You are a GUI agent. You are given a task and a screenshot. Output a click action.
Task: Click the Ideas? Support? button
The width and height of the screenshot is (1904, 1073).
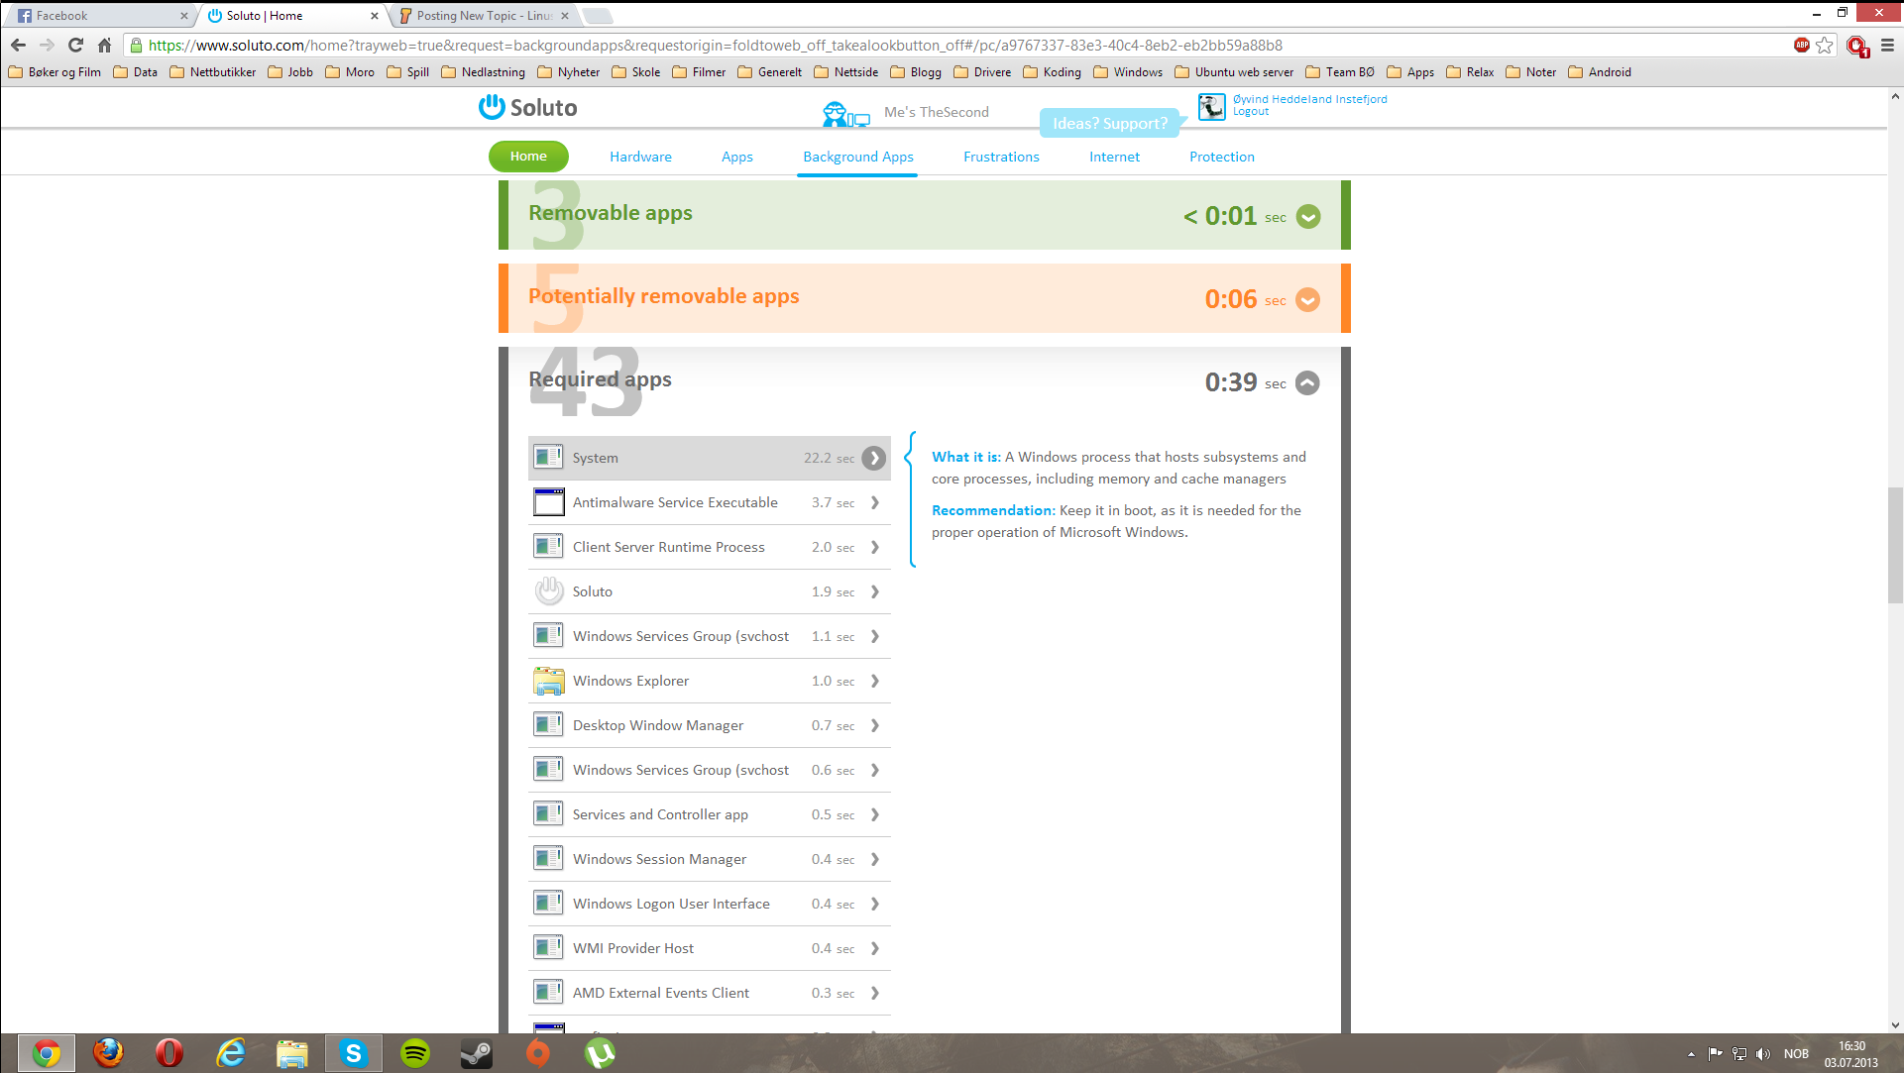pos(1110,123)
